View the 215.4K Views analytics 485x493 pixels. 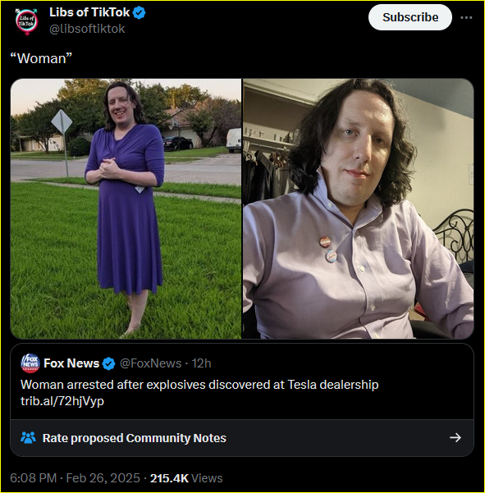(186, 478)
